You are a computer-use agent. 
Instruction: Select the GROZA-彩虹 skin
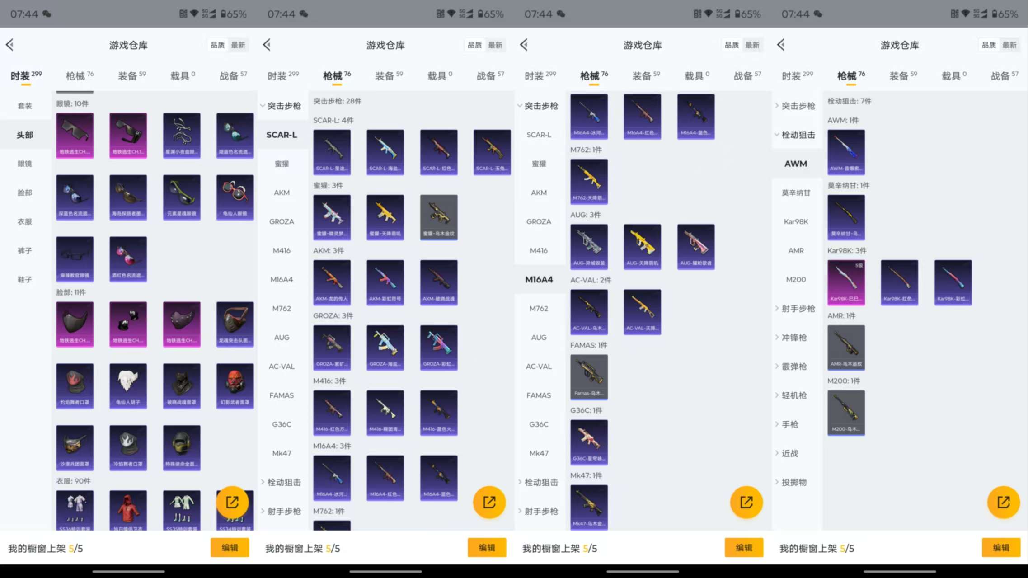click(439, 348)
